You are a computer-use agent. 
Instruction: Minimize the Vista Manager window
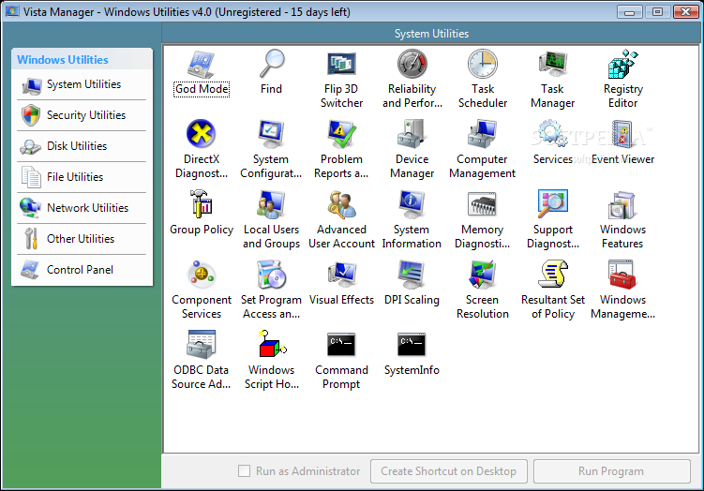(x=629, y=11)
